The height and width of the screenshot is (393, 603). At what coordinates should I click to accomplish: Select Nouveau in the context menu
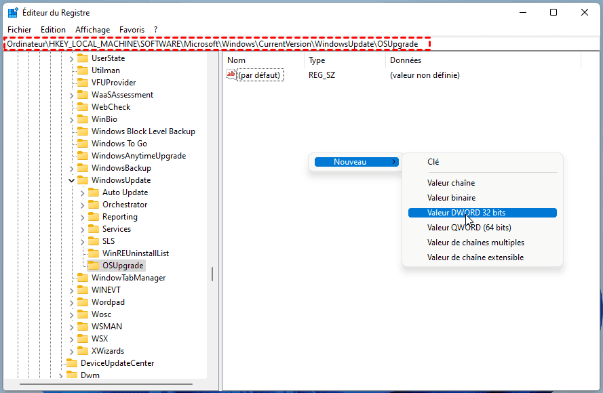click(x=357, y=162)
